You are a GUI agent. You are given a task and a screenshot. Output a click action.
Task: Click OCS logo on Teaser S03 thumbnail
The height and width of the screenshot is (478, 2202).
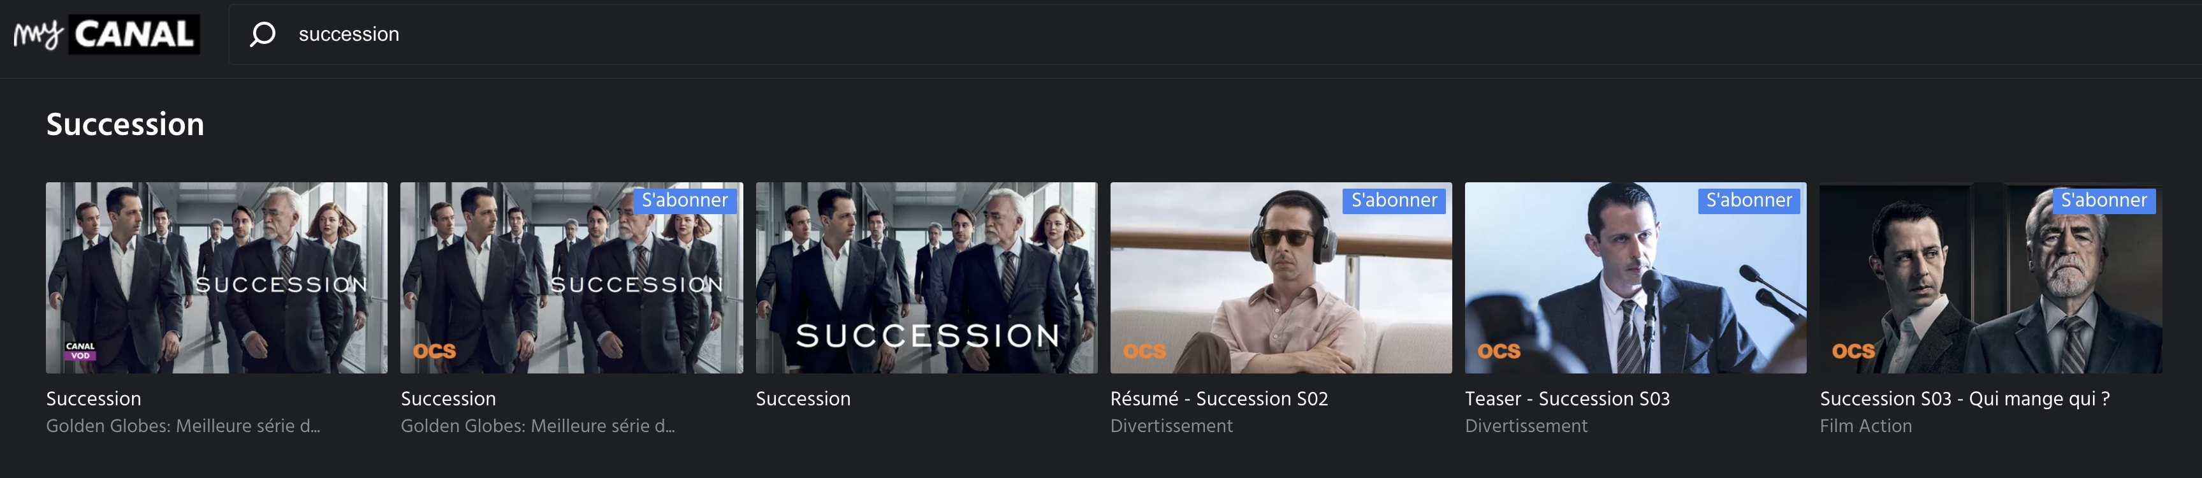point(1498,351)
